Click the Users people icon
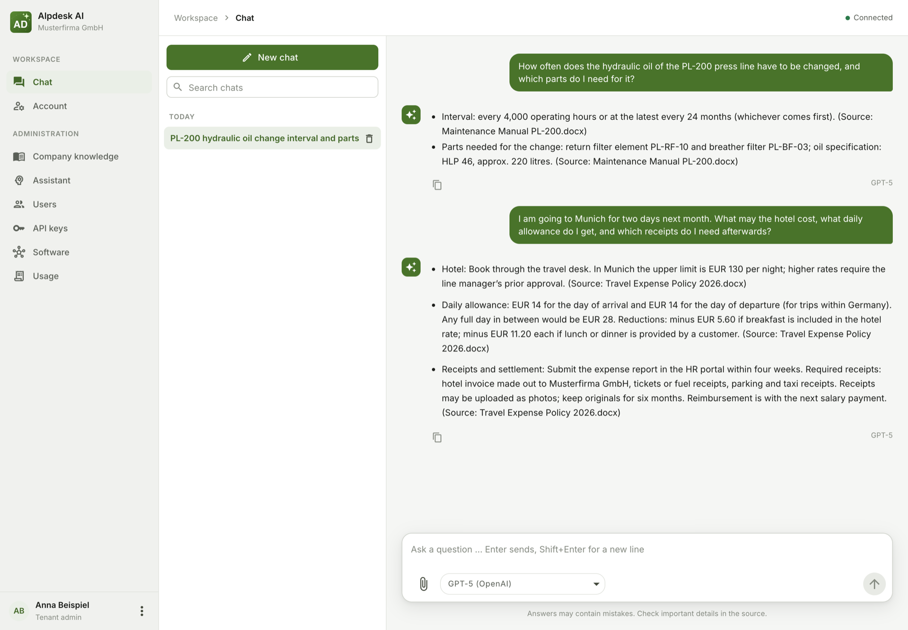 [x=19, y=204]
